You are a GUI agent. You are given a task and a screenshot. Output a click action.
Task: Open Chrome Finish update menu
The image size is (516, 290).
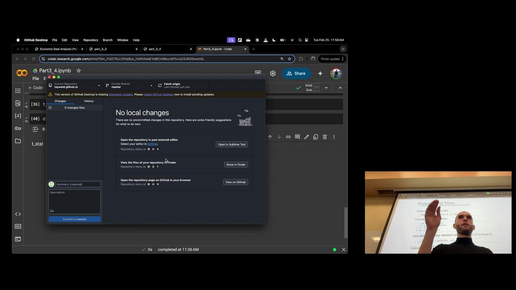click(x=333, y=59)
